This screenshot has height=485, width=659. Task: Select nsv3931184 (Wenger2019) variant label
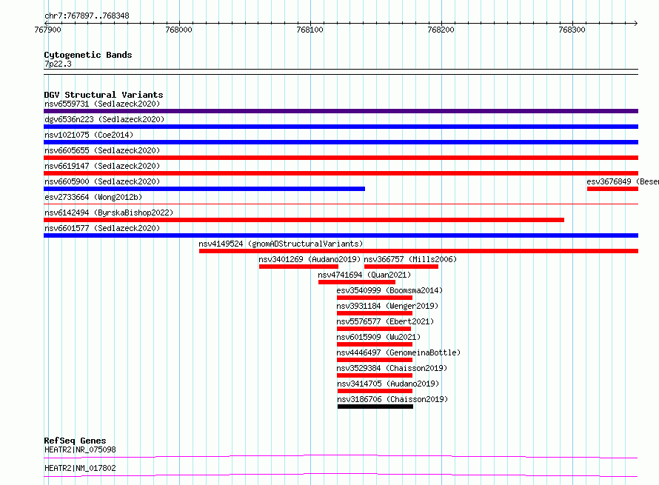[x=387, y=306]
